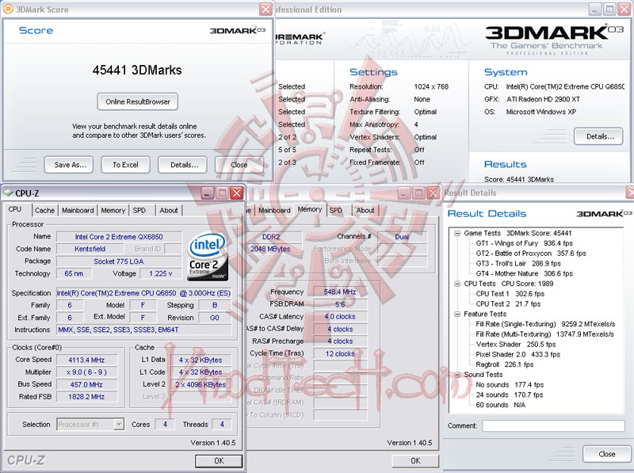Select the CPU tab in CPU-Z
634x473 pixels.
pyautogui.click(x=15, y=209)
